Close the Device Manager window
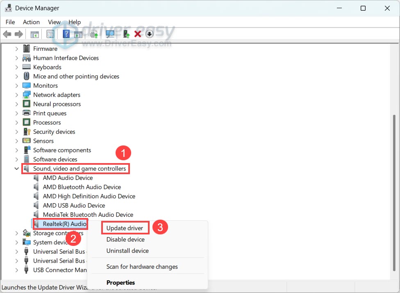The image size is (400, 293). pos(387,8)
